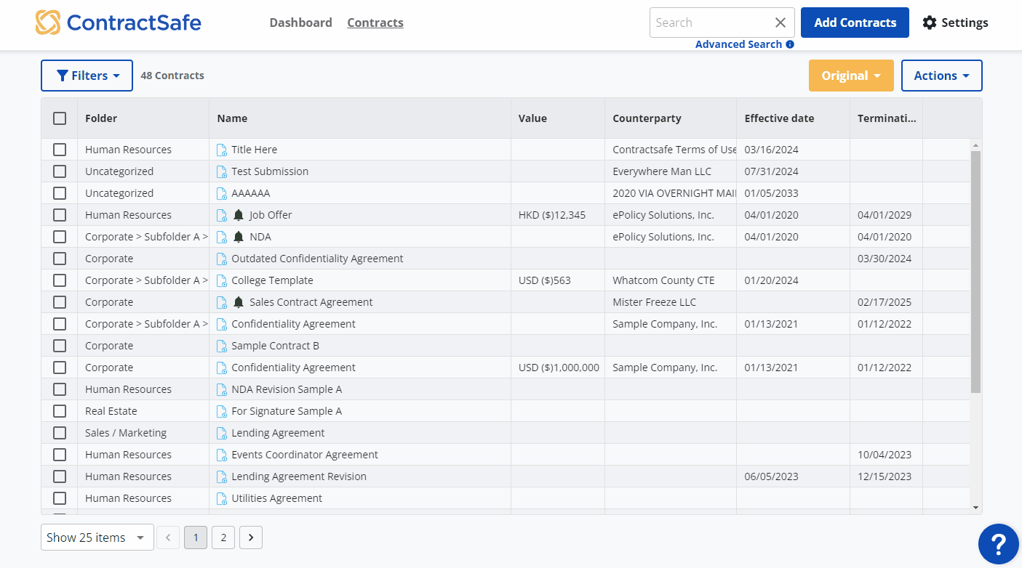The height and width of the screenshot is (568, 1022).
Task: Open the Actions dropdown menu
Action: [941, 76]
